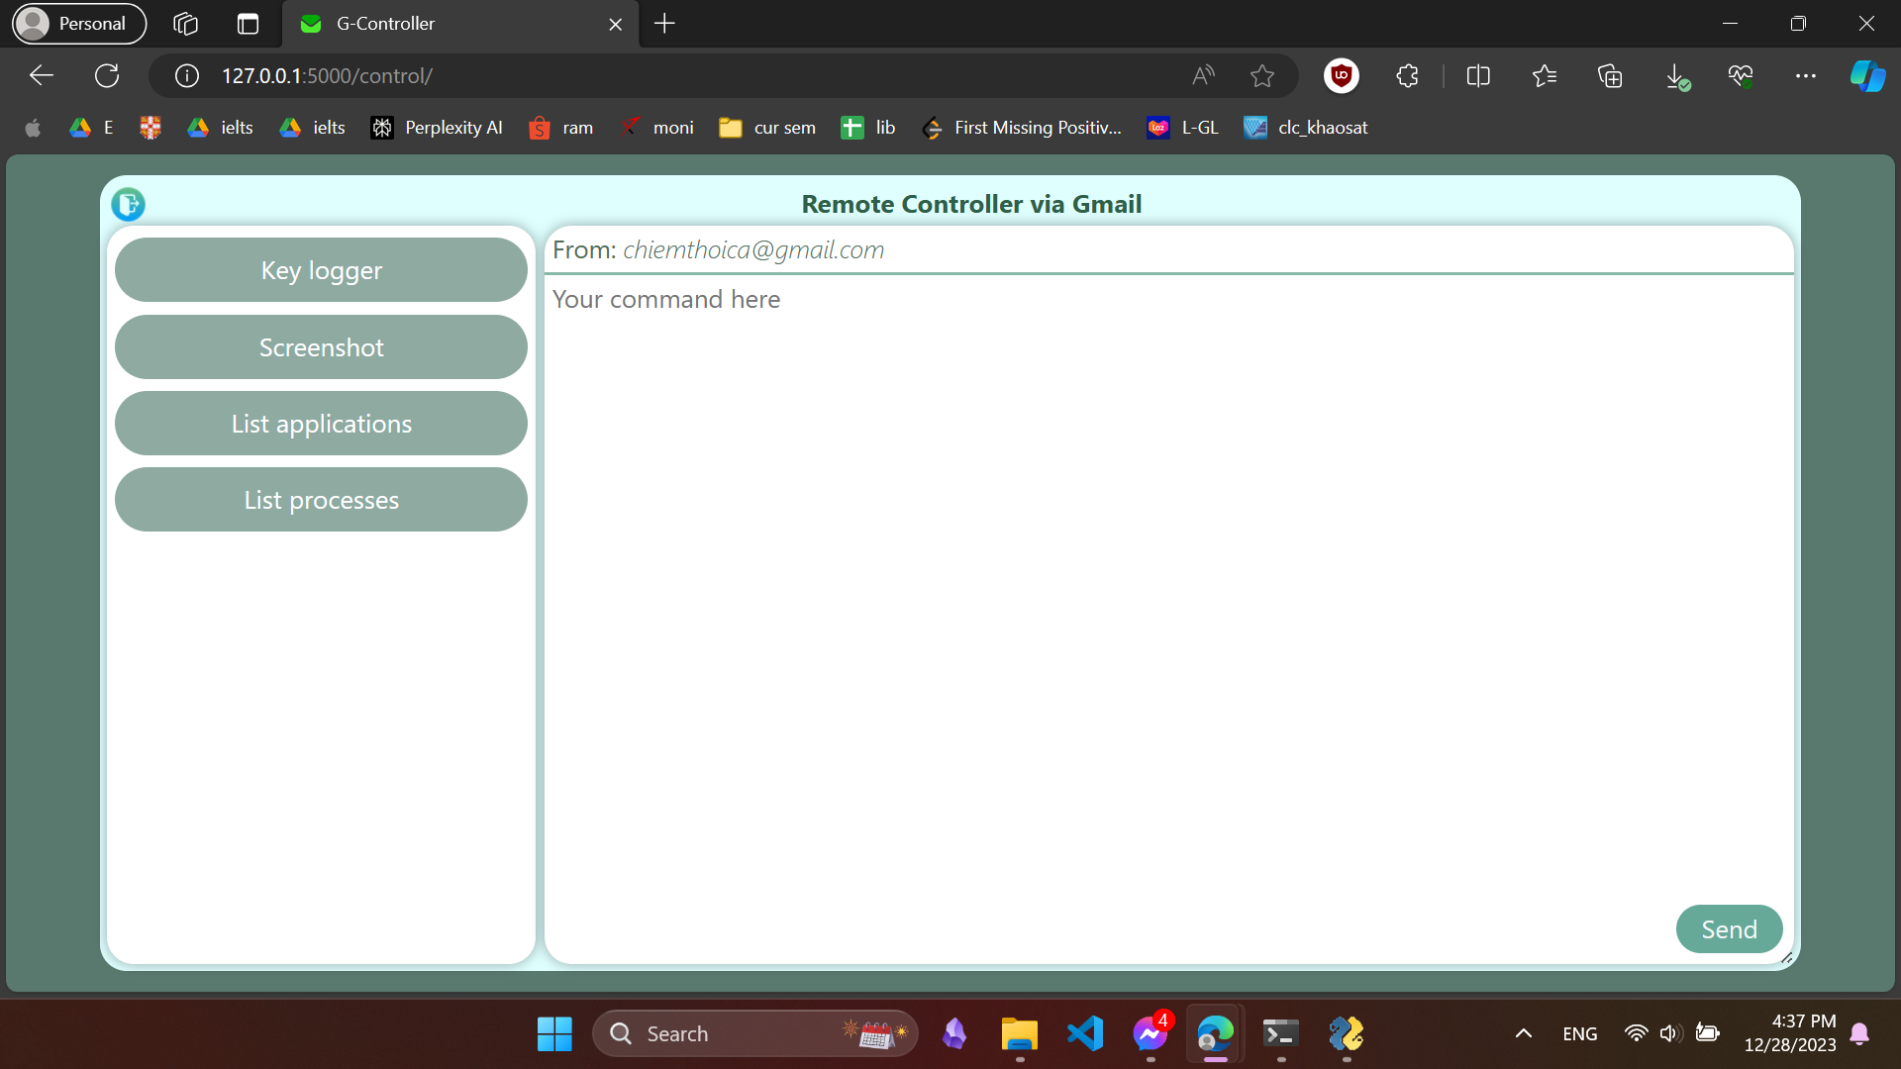Add page to favorites with star icon
Viewport: 1901px width, 1069px height.
[1261, 76]
